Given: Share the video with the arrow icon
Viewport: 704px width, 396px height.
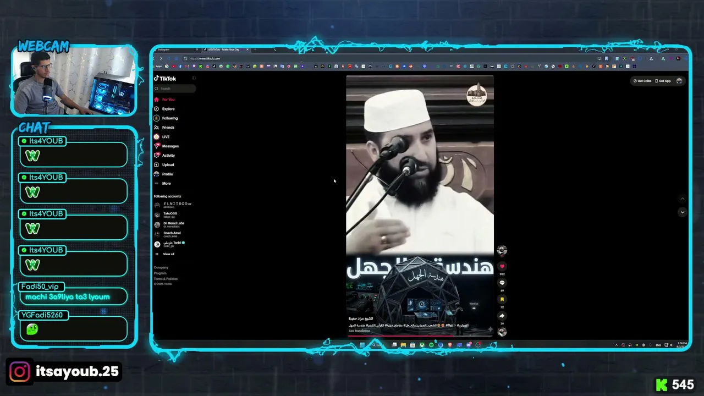Looking at the screenshot, I should (502, 316).
